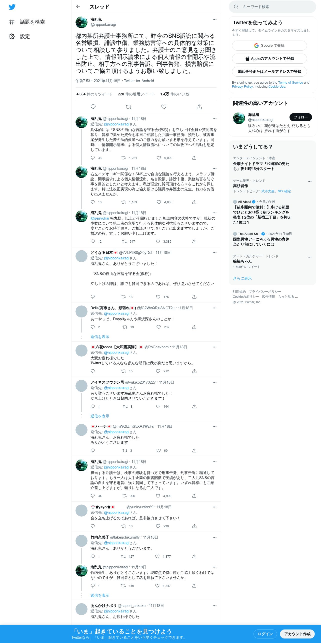Follow 海乱鬼 with the フォロー button
The width and height of the screenshot is (321, 643).
[x=301, y=117]
